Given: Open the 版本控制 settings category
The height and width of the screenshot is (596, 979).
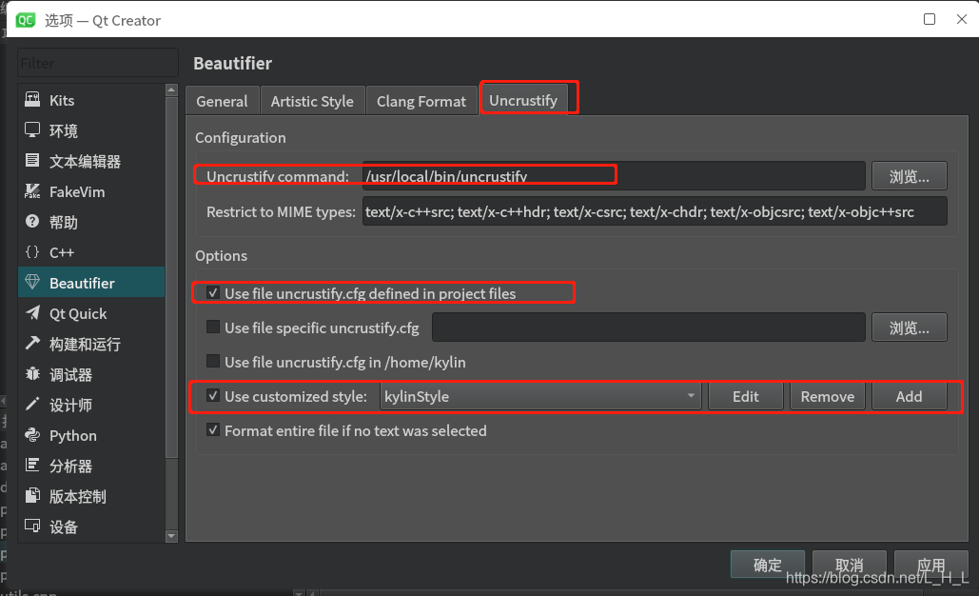Looking at the screenshot, I should [91, 496].
